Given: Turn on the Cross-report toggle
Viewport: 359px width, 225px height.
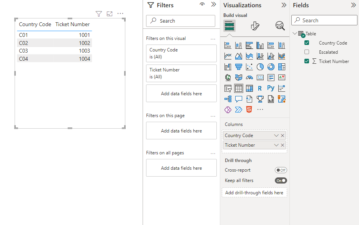Looking at the screenshot, I should 281,170.
